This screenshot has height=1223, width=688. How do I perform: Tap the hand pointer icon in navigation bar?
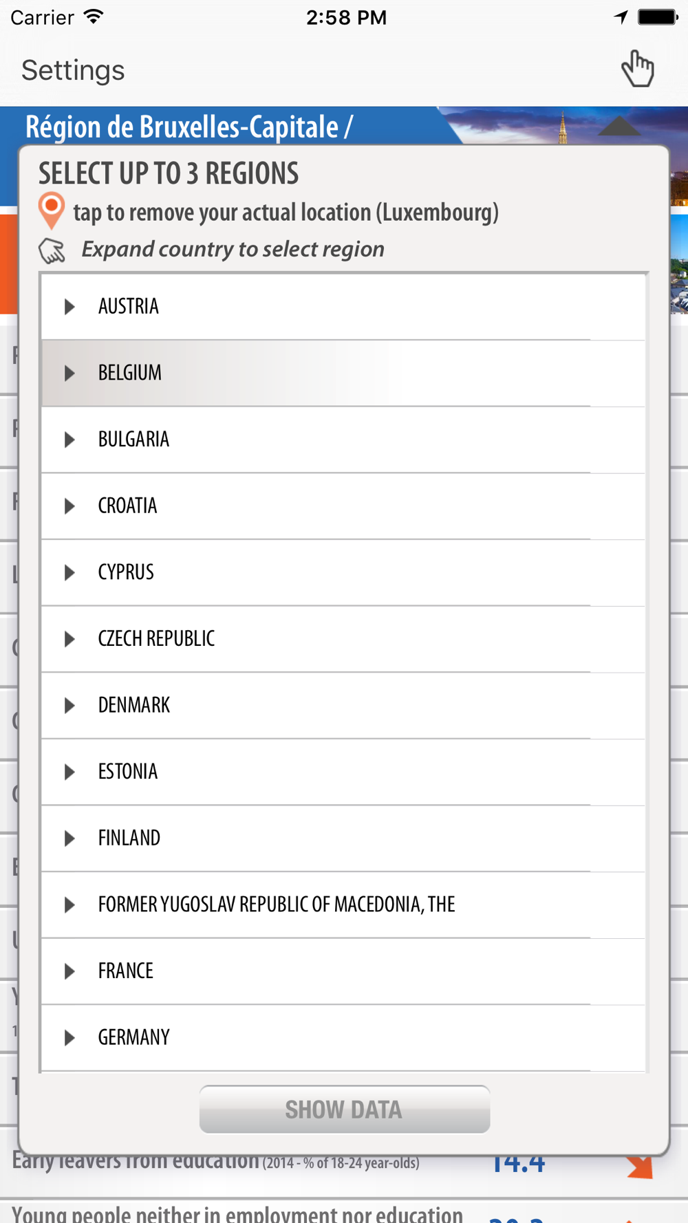click(637, 69)
